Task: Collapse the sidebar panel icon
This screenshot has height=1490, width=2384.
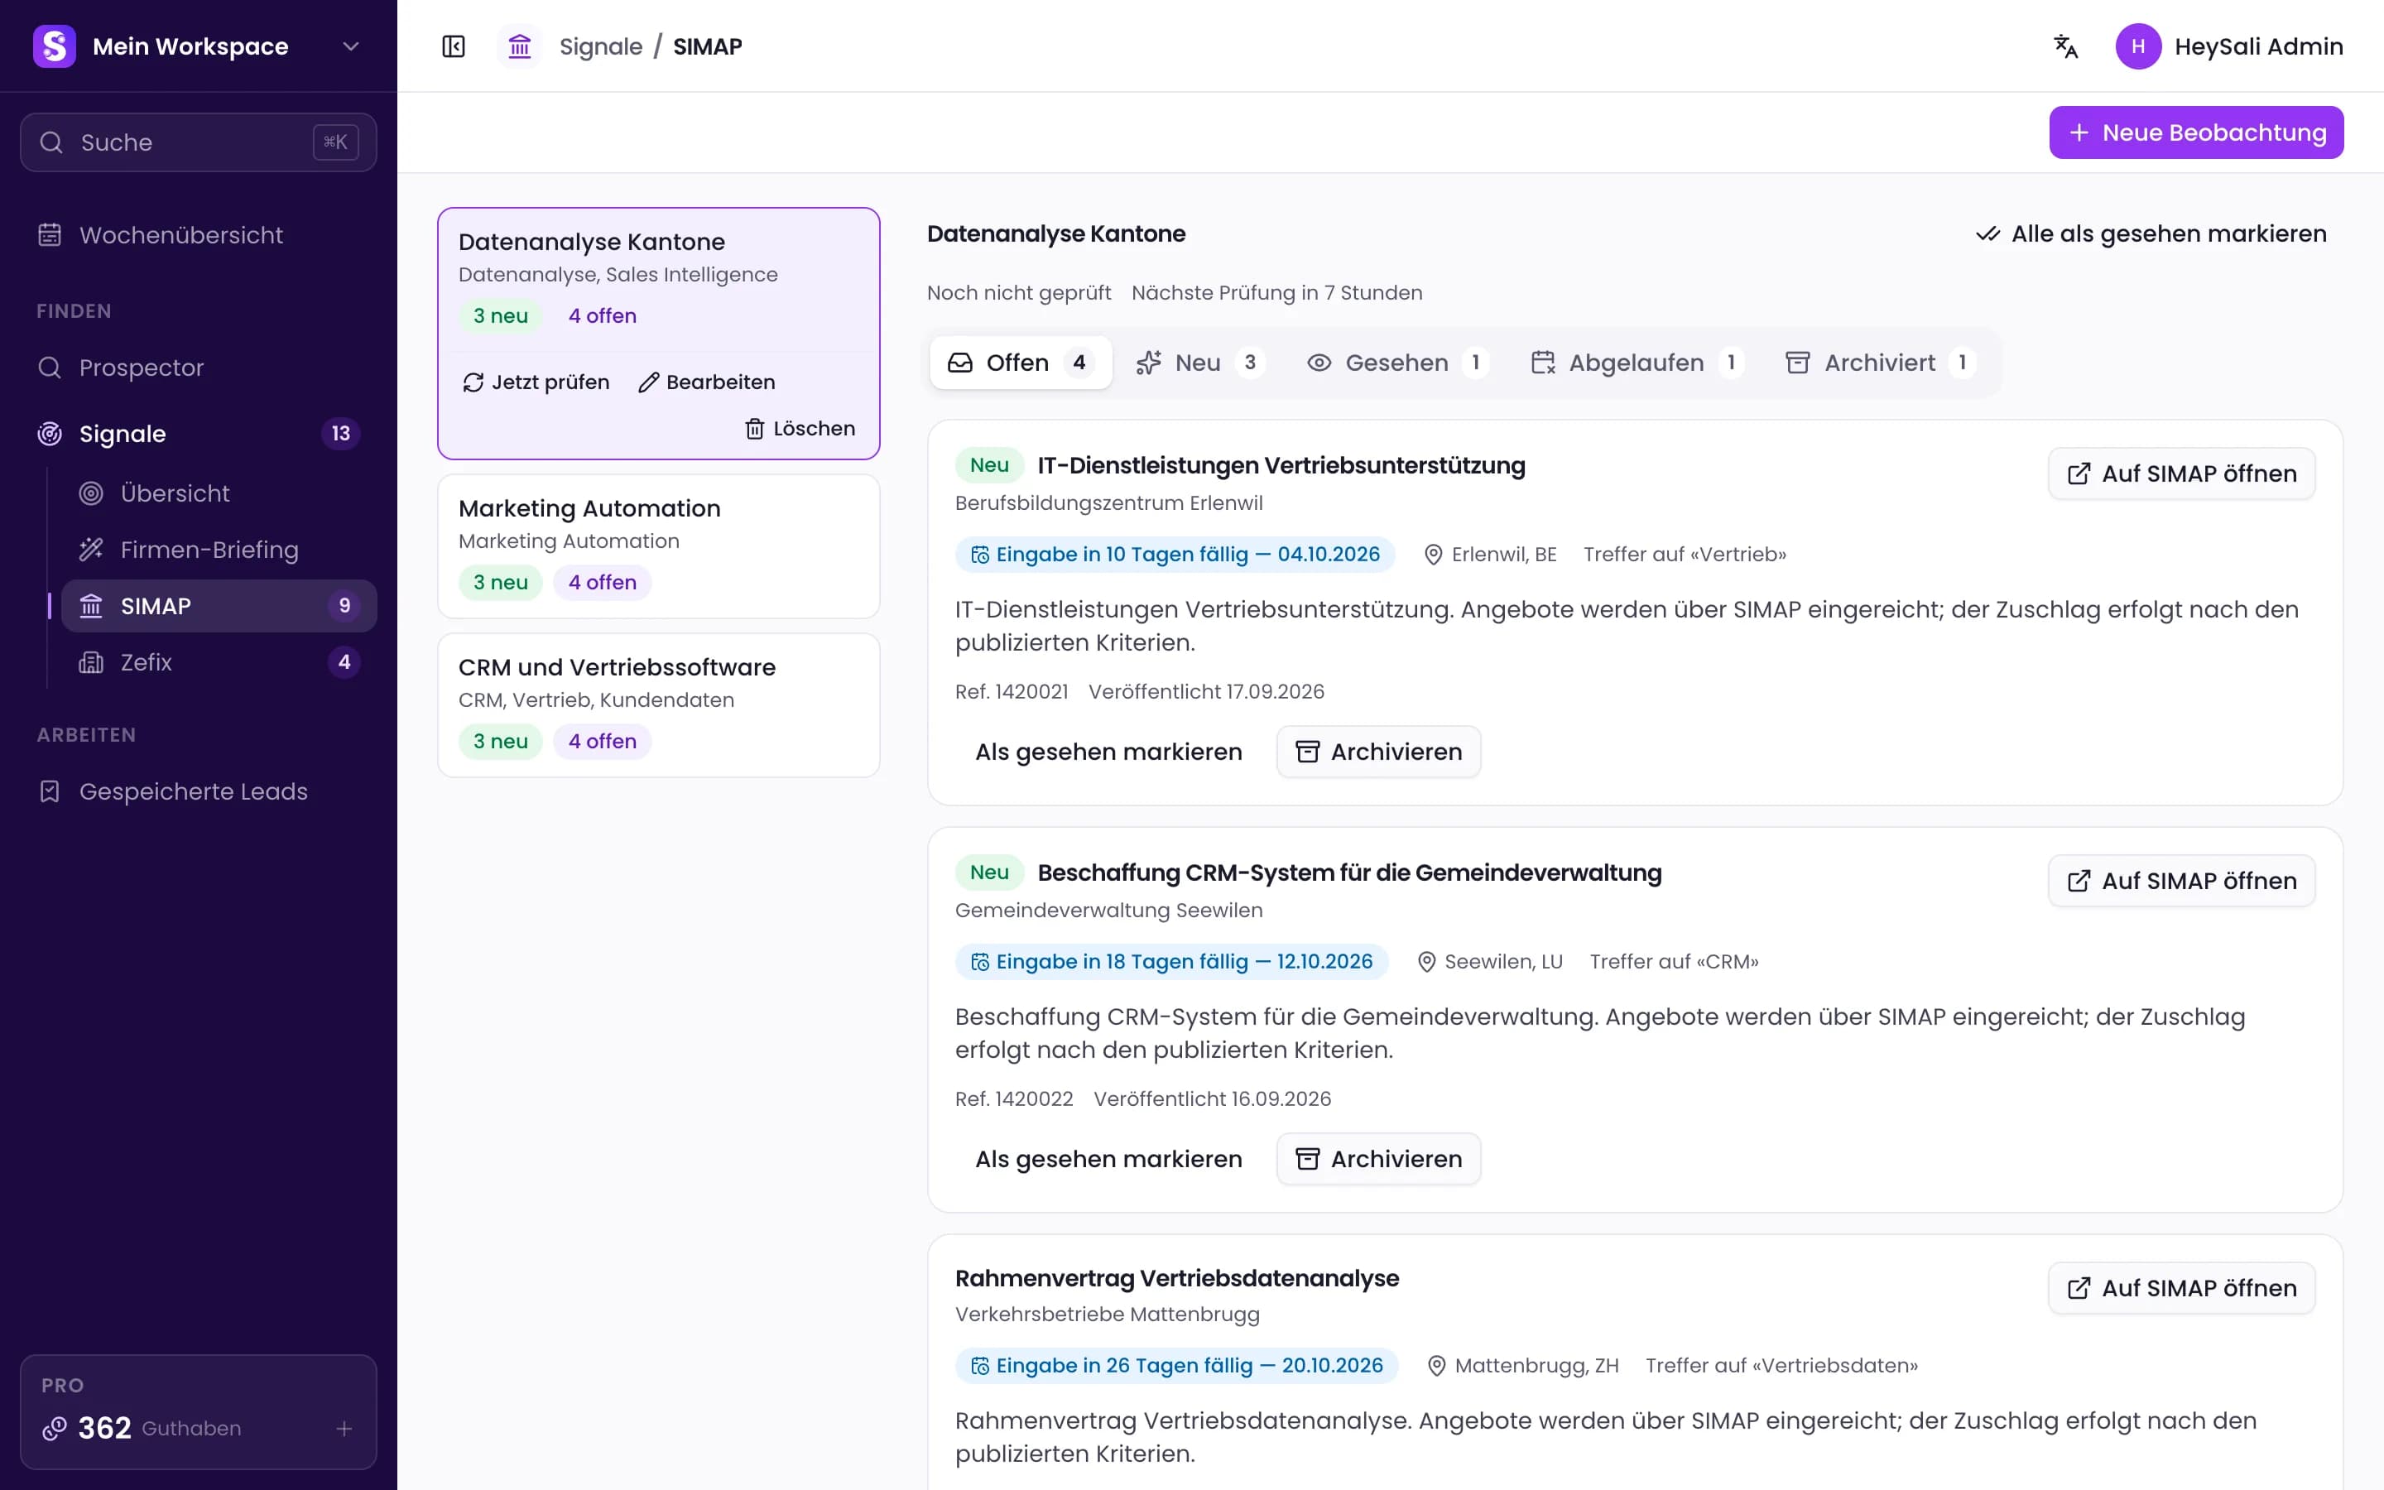Action: (x=453, y=46)
